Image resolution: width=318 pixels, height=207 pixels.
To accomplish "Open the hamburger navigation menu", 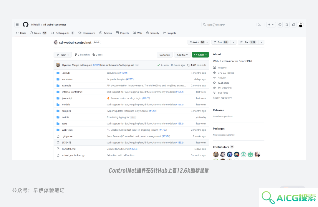I will 17,25.
